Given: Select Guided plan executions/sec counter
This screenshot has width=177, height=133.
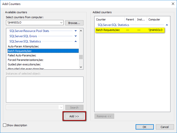Looking at the screenshot, I should coord(24,64).
